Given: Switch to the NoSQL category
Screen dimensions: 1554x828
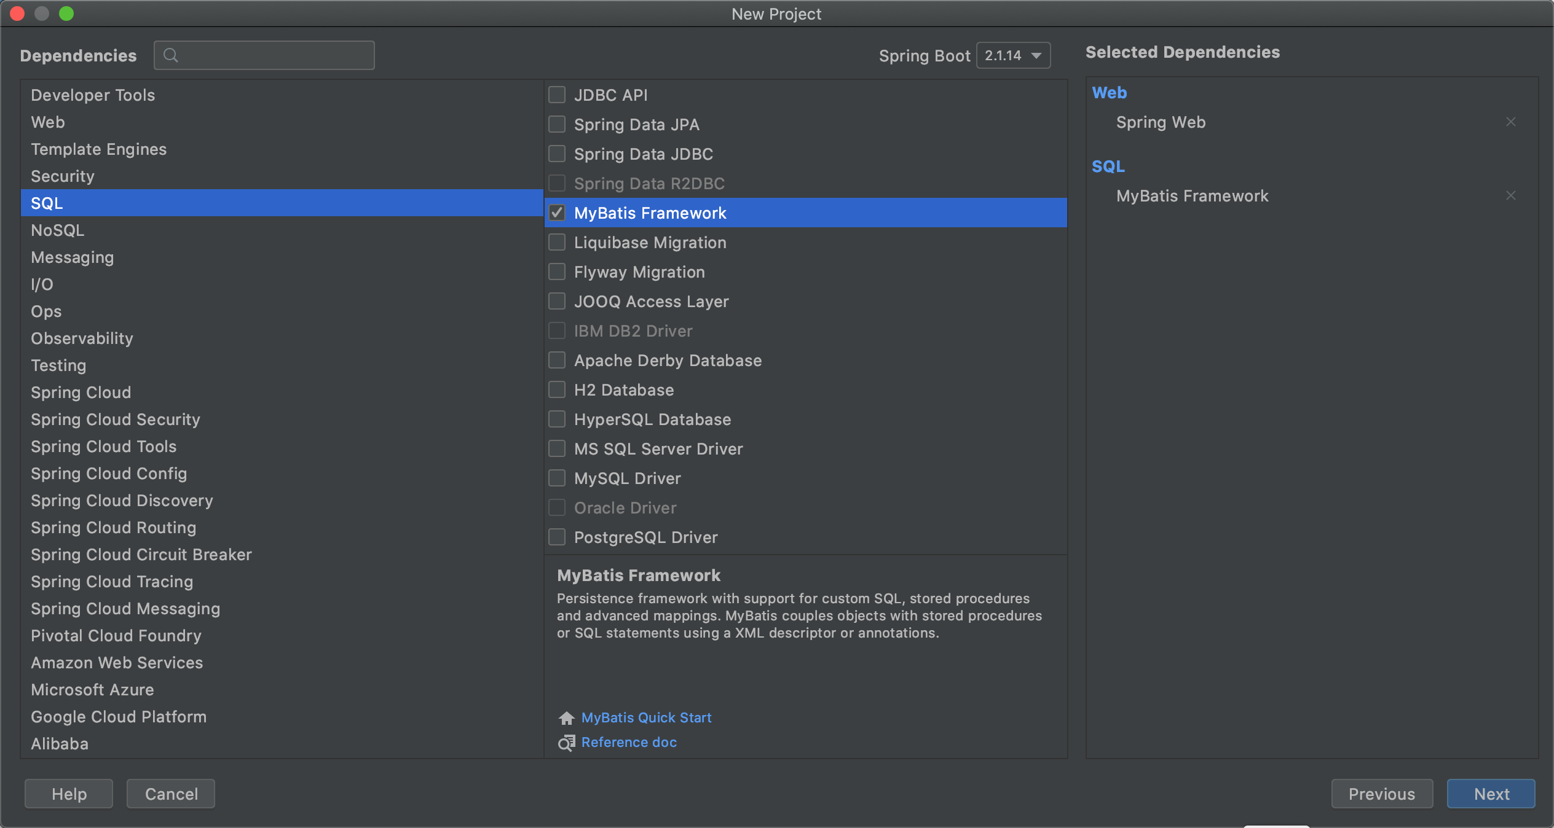Looking at the screenshot, I should [282, 230].
